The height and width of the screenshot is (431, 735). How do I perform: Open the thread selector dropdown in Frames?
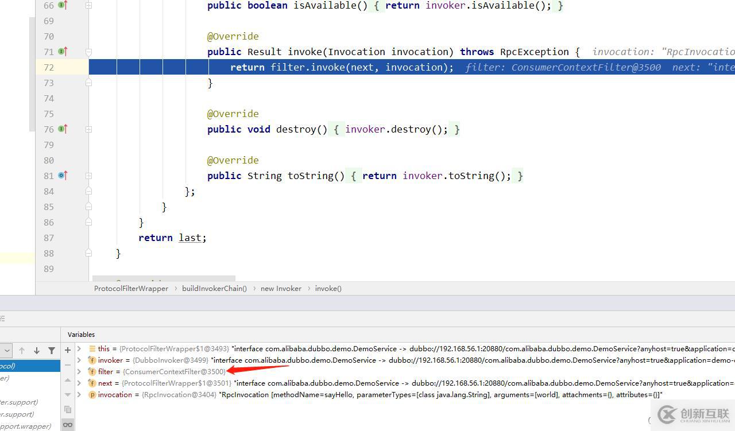pyautogui.click(x=6, y=350)
